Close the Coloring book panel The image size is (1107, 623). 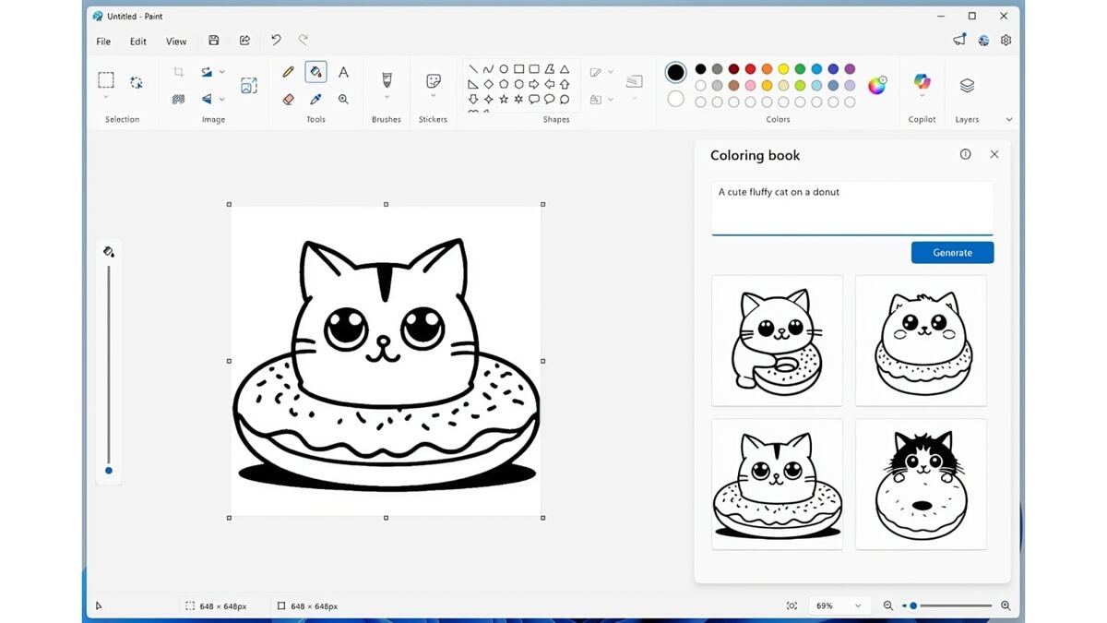click(994, 154)
